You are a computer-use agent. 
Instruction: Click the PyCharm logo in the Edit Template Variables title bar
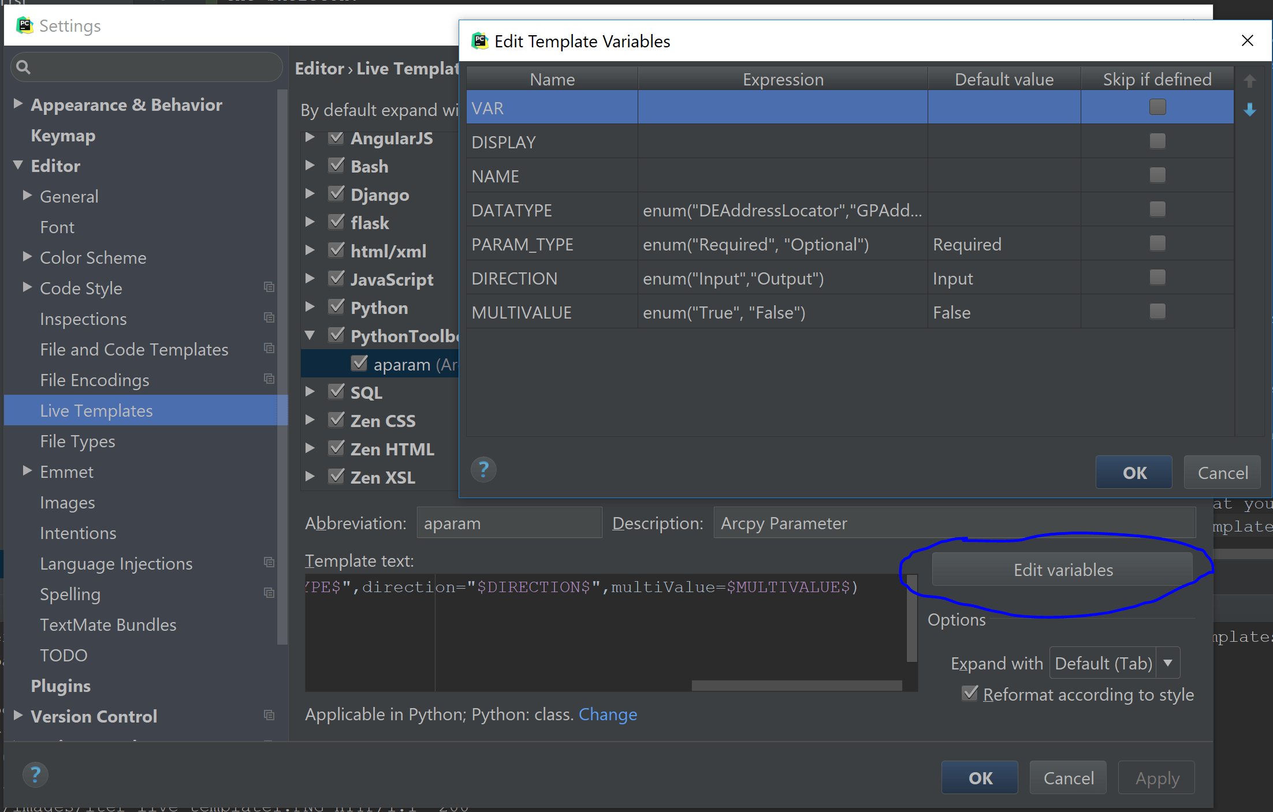pyautogui.click(x=479, y=40)
